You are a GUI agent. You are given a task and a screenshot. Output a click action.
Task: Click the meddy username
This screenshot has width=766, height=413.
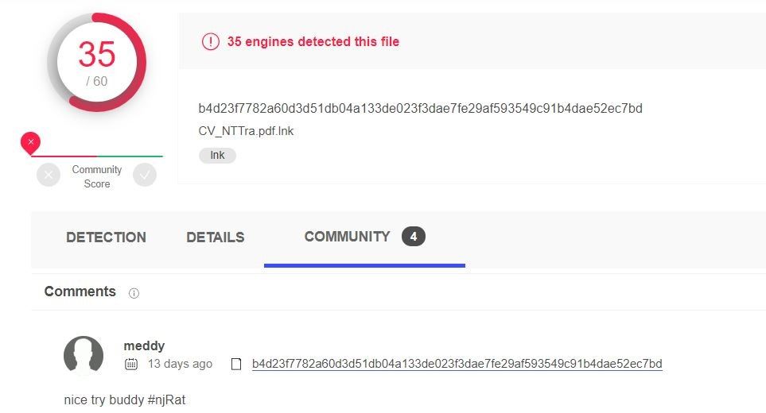click(144, 345)
